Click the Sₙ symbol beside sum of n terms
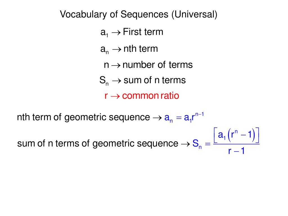Viewport: 288px width, 216px height. click(104, 81)
